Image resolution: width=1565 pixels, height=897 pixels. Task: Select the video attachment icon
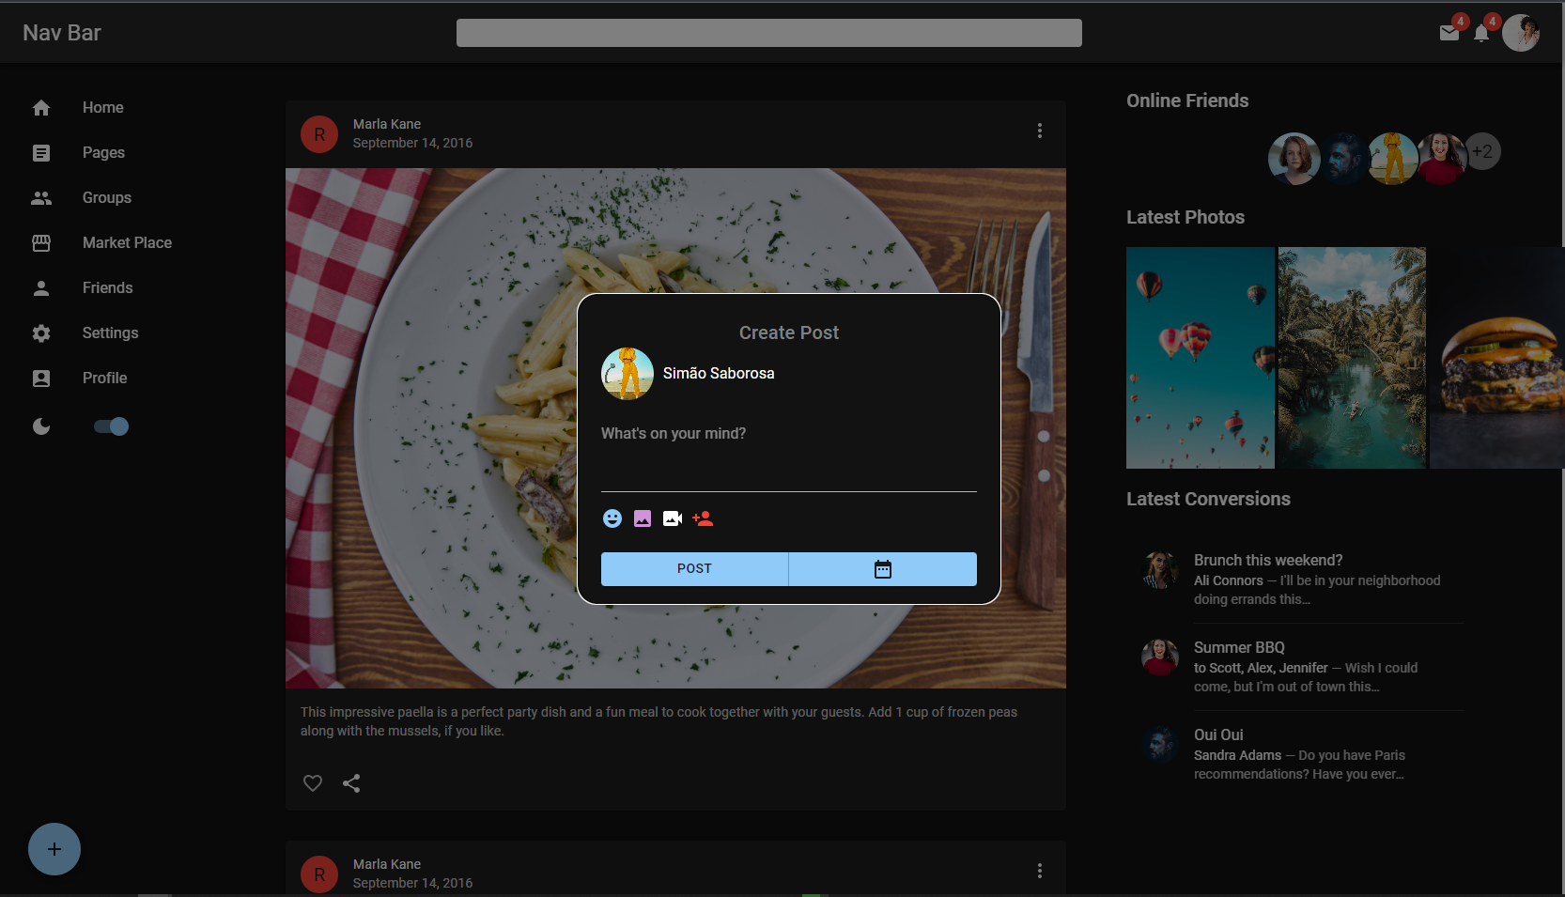(672, 518)
